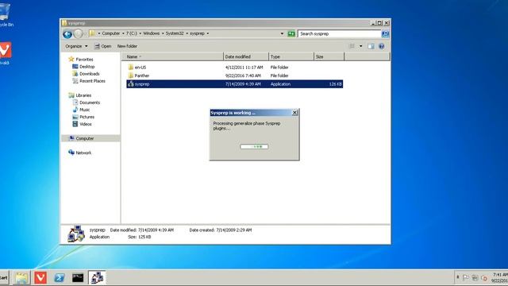Open Desktop in the navigation pane
The width and height of the screenshot is (508, 286).
coord(83,67)
